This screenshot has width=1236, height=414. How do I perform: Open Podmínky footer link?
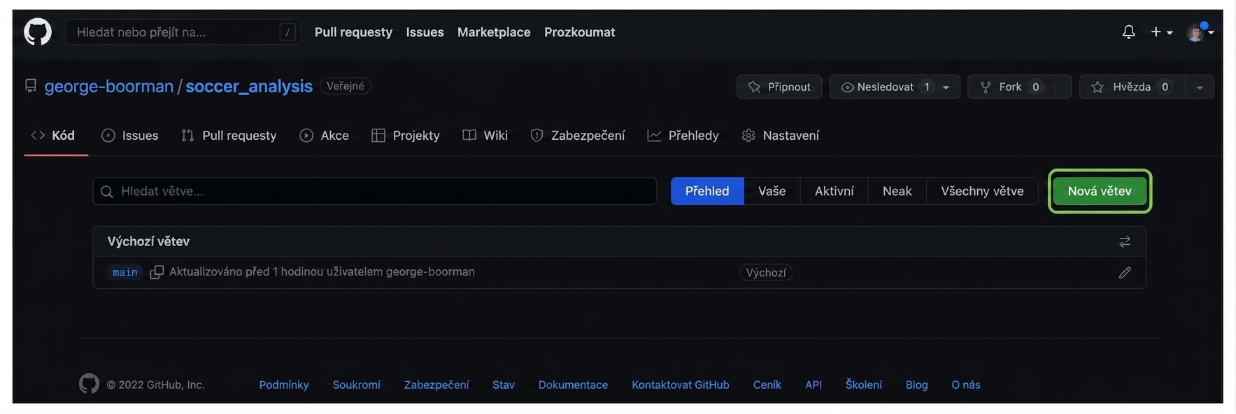coord(284,385)
